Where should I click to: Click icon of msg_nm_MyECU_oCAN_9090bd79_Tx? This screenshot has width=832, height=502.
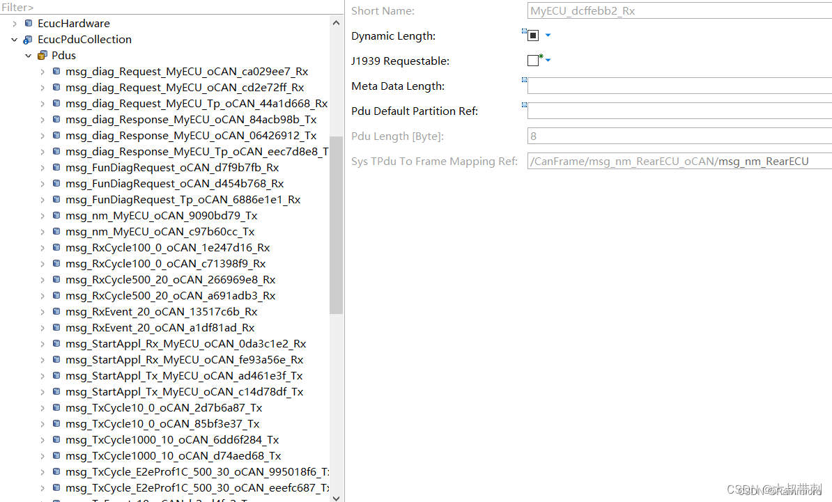56,215
